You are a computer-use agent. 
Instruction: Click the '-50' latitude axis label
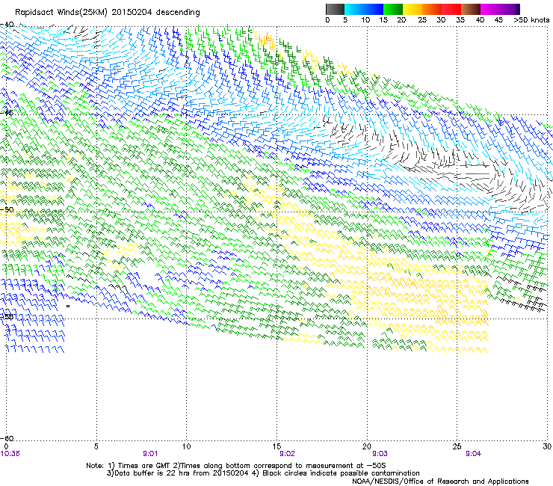tap(7, 209)
